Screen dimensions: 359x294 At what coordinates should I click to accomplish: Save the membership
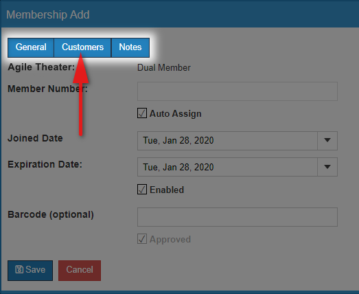tap(30, 271)
